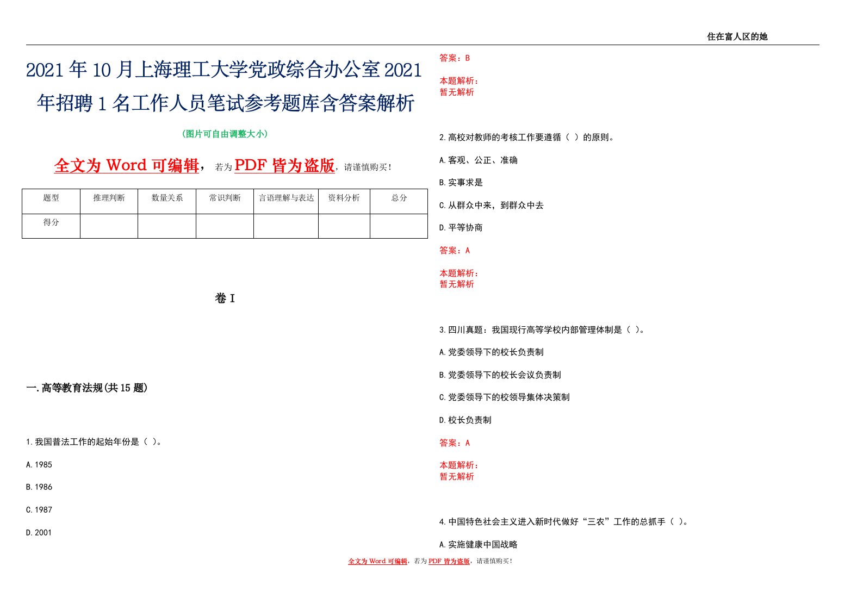Click question 4 about “三农”工作的总抓手
Image resolution: width=863 pixels, height=610 pixels.
coord(565,522)
